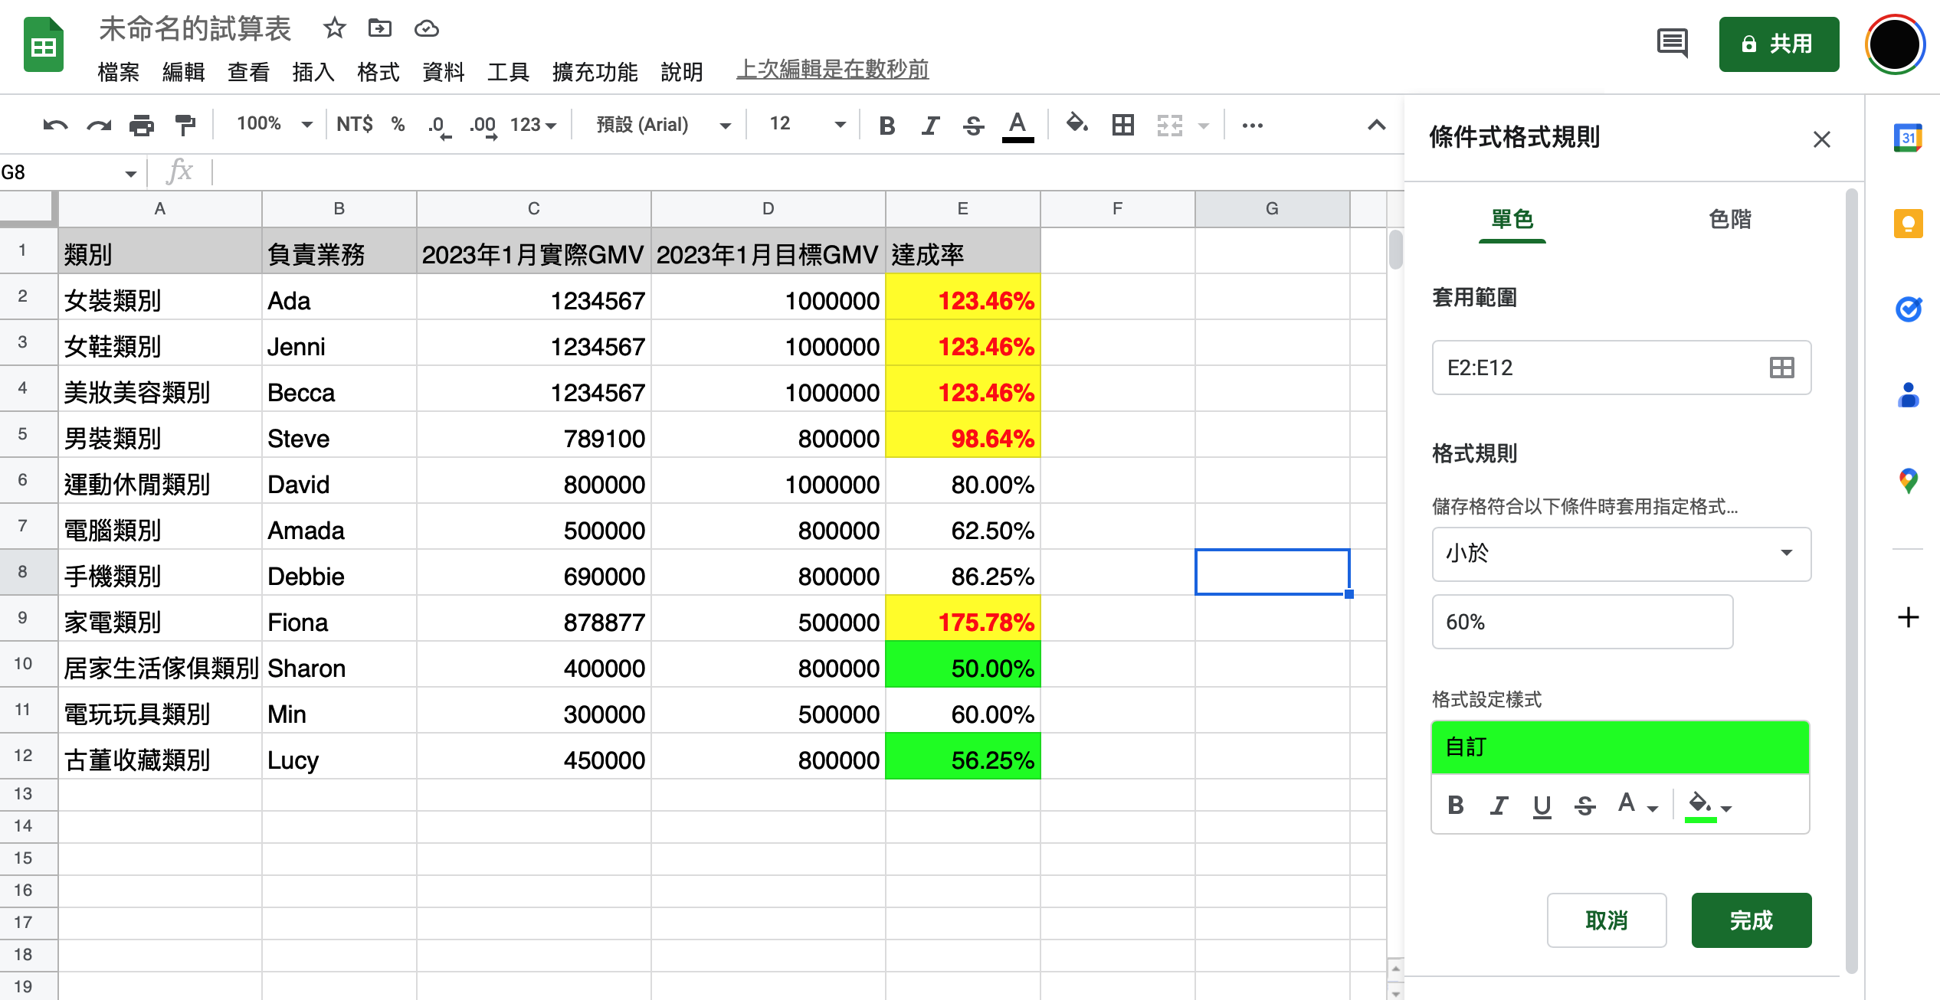This screenshot has width=1940, height=1000.
Task: Apply percent format from toolbar
Action: point(398,124)
